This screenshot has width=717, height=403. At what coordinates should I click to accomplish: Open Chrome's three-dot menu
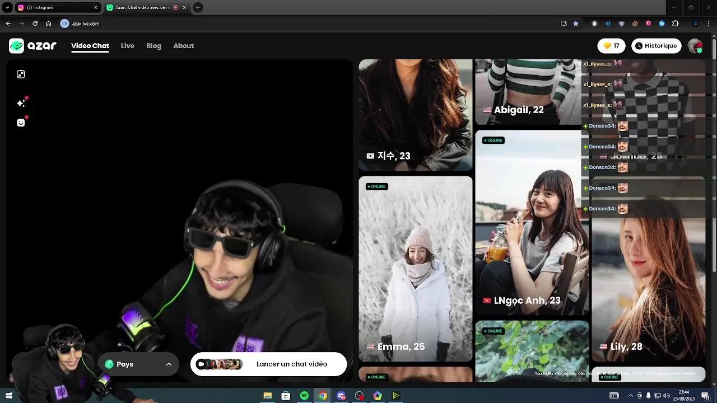(709, 24)
